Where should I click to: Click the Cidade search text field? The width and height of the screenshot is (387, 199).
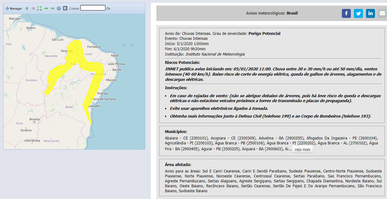pos(93,8)
